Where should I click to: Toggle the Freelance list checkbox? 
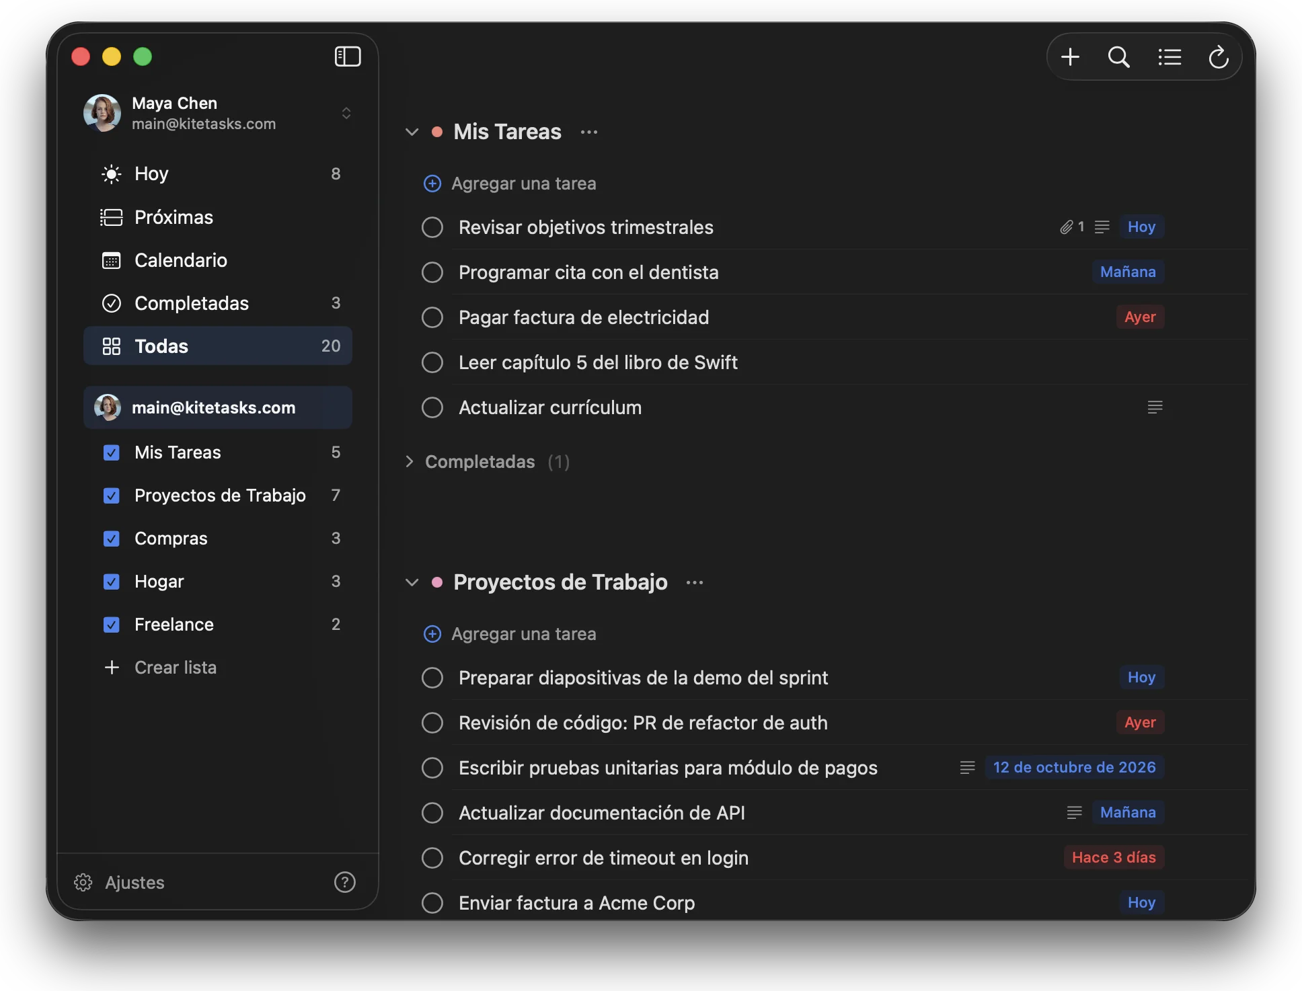point(112,625)
